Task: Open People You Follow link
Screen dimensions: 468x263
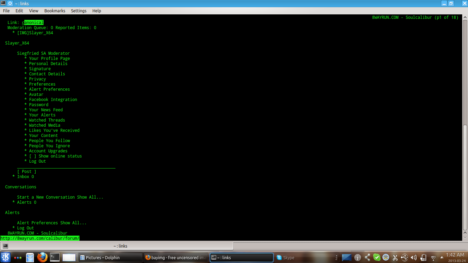Action: point(49,141)
